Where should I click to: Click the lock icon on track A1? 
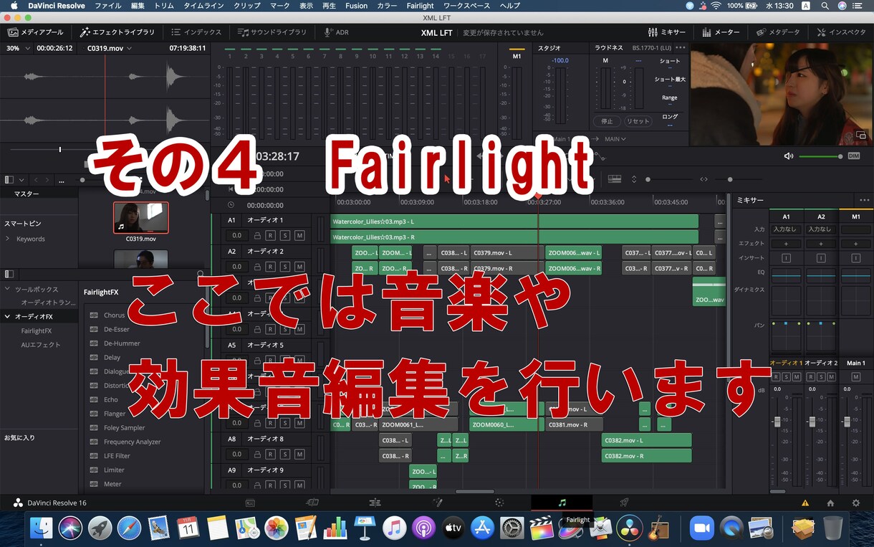(256, 235)
